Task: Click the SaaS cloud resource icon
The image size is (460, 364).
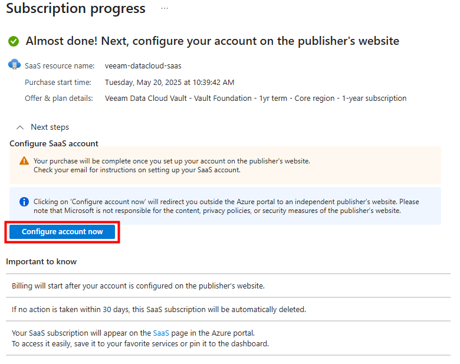Action: [14, 64]
